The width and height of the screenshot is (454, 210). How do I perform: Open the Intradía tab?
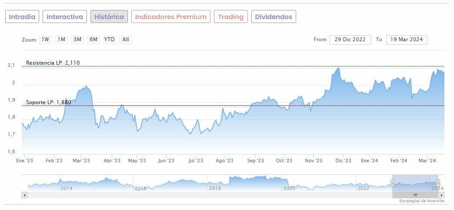tap(22, 17)
